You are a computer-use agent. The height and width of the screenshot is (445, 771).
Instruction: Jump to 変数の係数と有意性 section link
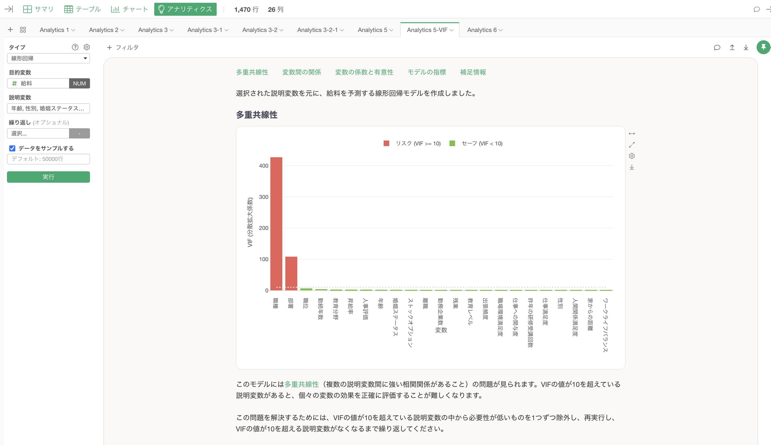tap(364, 72)
